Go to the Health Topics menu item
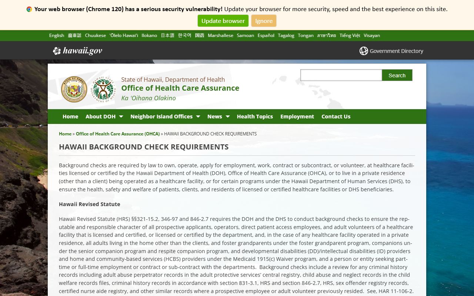 255,117
